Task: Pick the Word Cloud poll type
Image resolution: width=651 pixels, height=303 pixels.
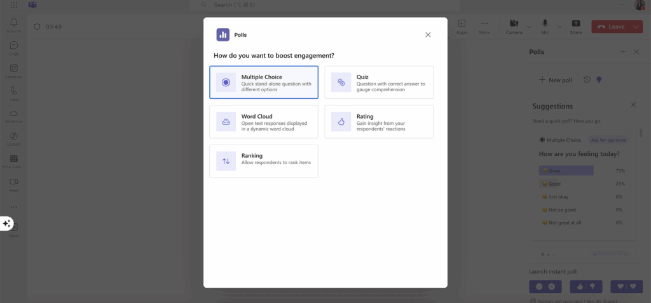Action: coord(263,122)
